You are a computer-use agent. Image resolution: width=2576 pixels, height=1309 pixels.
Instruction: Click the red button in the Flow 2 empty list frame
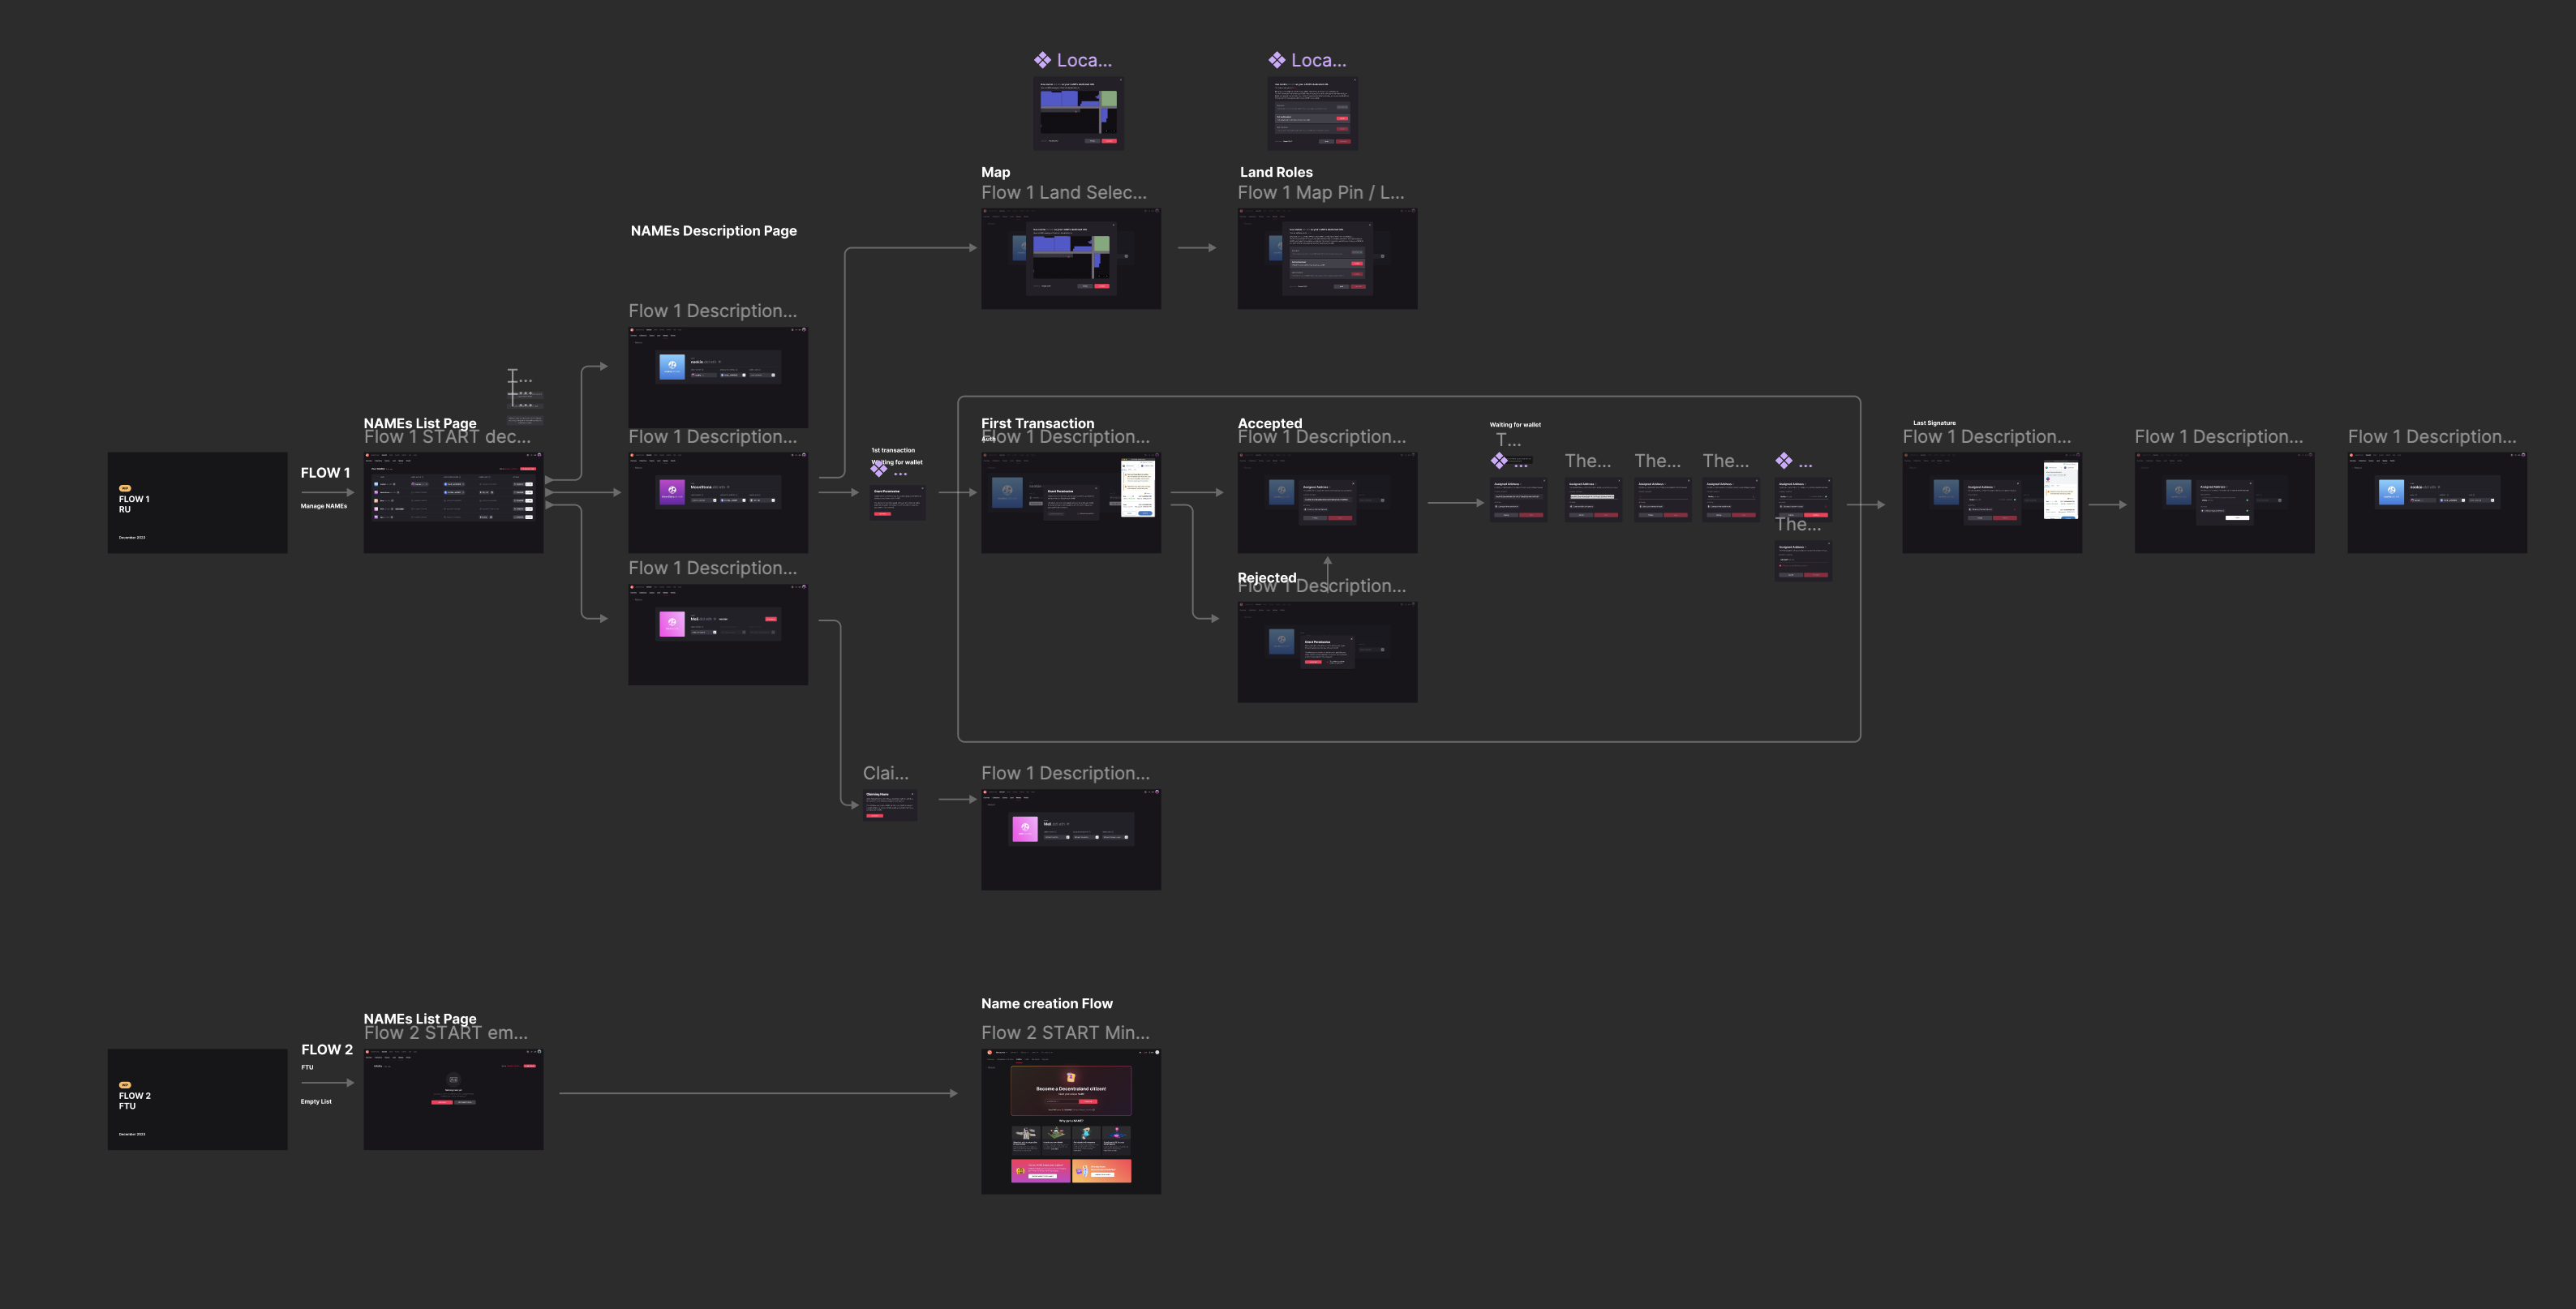(x=441, y=1102)
